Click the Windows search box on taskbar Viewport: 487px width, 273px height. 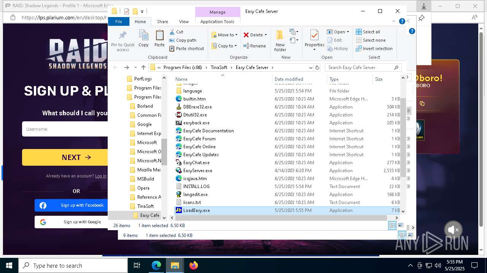[x=73, y=265]
